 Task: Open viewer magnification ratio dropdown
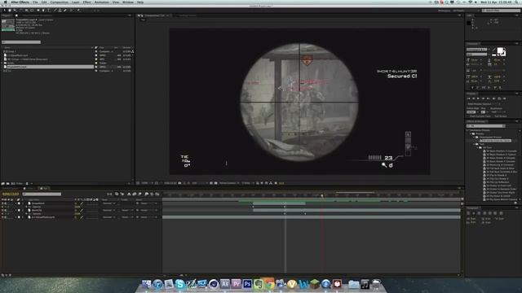[x=147, y=183]
